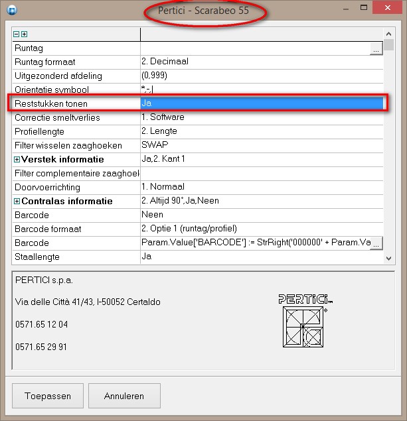Viewport: 407px width, 421px height.
Task: Click the Orientatie symbool value field
Action: 262,89
